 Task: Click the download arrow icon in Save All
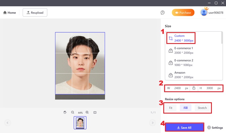(179, 128)
